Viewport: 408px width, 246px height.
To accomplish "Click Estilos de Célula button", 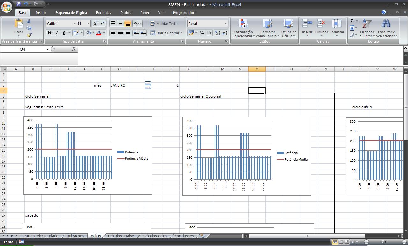I will [288, 29].
